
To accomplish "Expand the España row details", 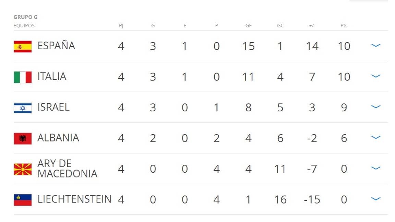I will point(376,46).
